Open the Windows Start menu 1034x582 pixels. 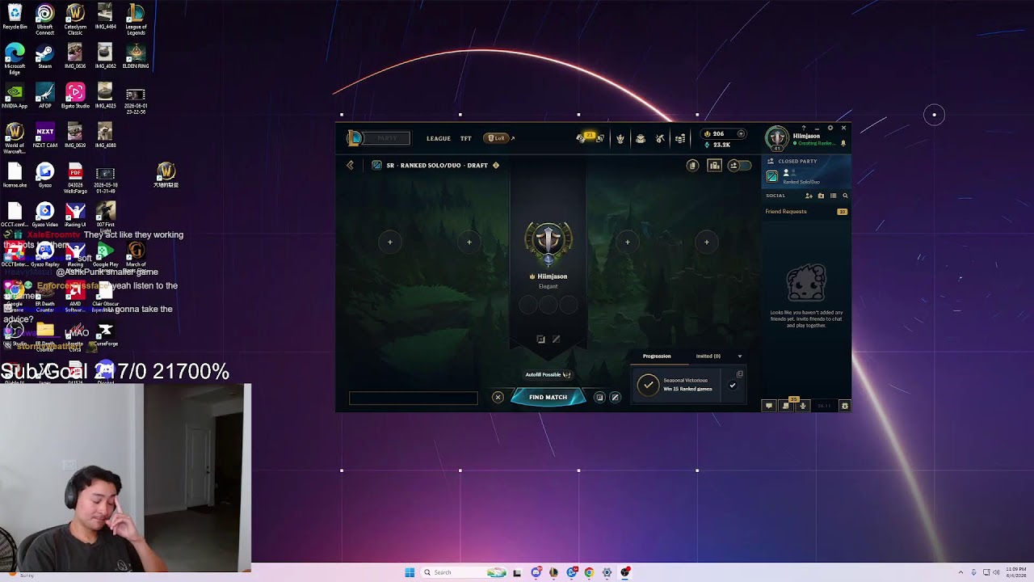click(410, 572)
